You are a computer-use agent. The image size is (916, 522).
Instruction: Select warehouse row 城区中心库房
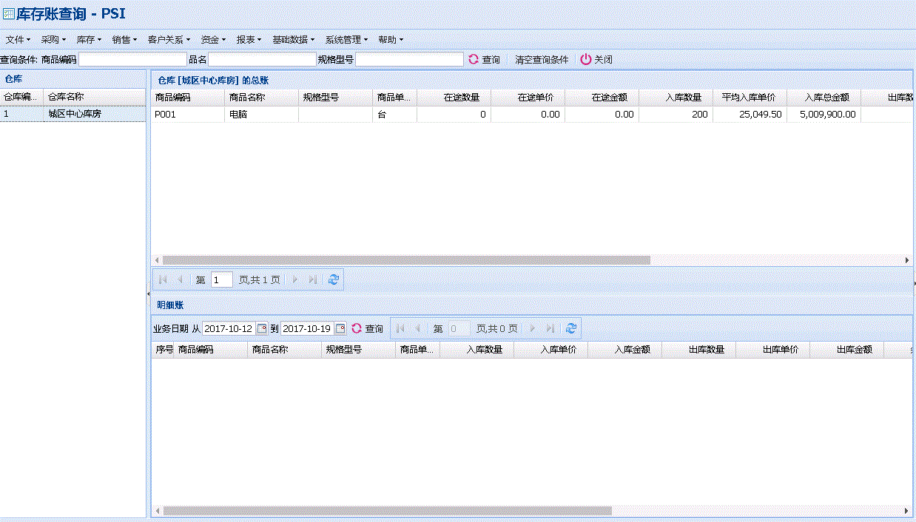[73, 114]
